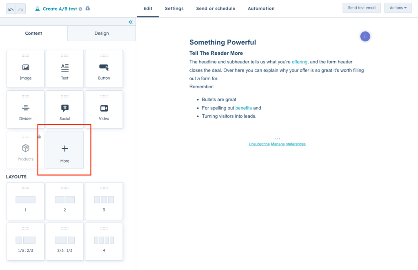Click the Create A/B test link
This screenshot has width=418, height=270.
60,9
